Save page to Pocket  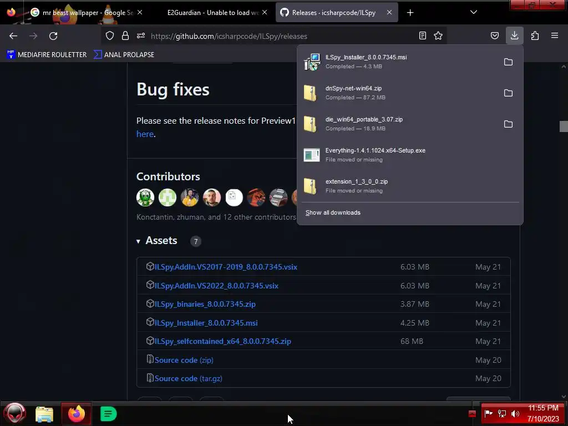[x=495, y=35]
